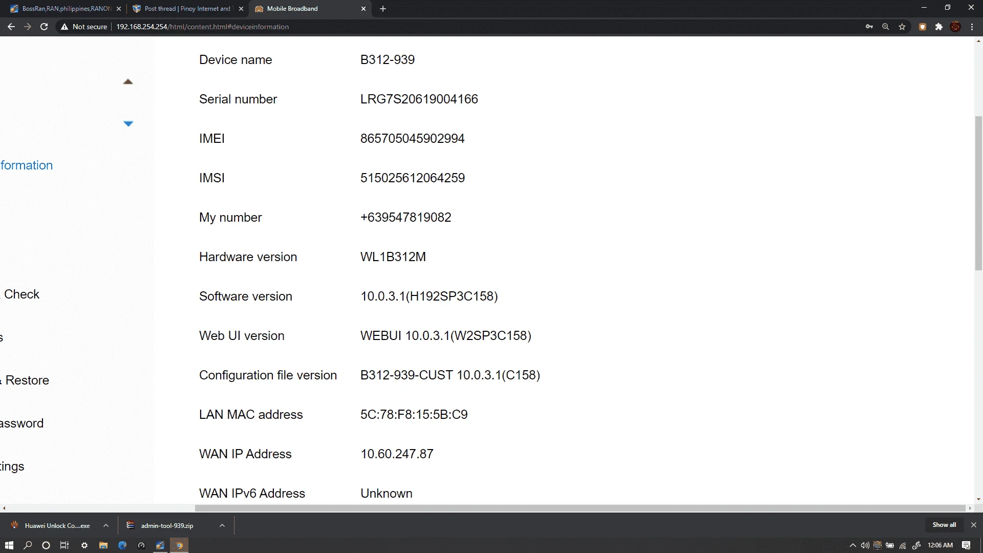983x553 pixels.
Task: Switch to the Post thread Pinoy Internet tab
Action: click(187, 9)
